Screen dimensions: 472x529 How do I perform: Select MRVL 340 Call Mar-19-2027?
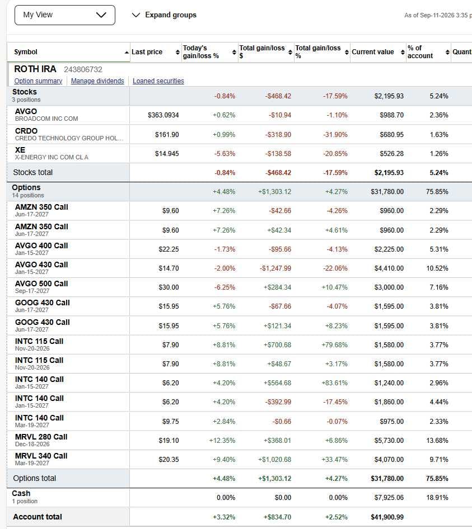click(x=41, y=456)
